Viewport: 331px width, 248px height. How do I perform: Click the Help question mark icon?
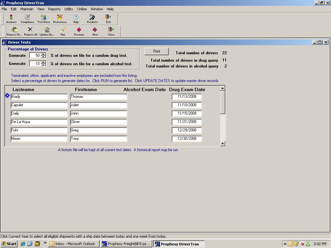tap(76, 19)
